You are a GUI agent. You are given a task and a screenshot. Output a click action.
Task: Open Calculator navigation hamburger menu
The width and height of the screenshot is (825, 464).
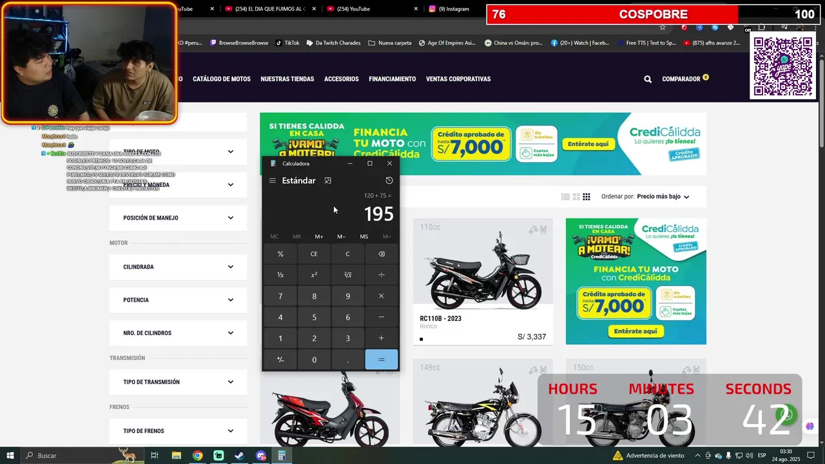coord(273,180)
